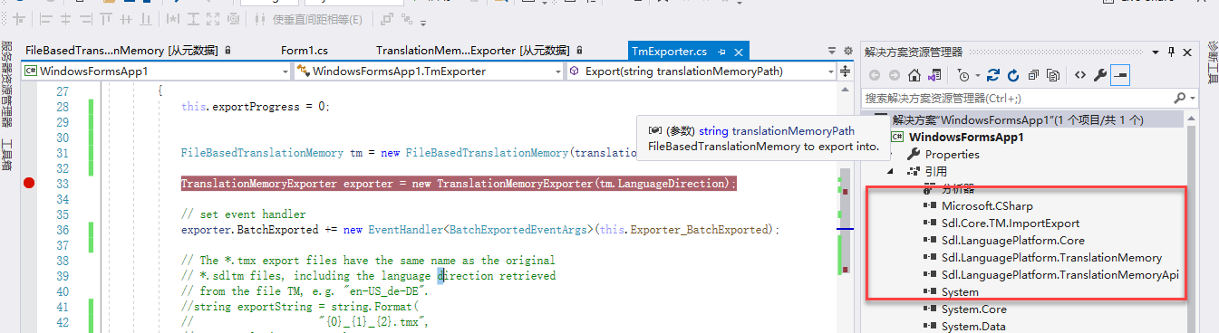Close the TmExporter.cs tab
1219x333 pixels.
[739, 52]
